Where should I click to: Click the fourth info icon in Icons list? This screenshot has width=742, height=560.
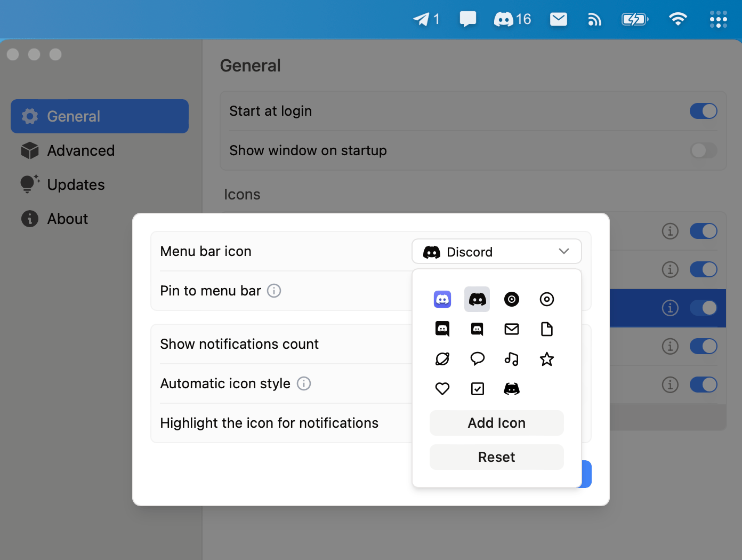click(670, 346)
